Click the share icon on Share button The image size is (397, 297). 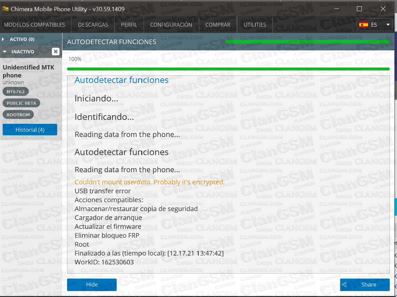click(x=344, y=285)
